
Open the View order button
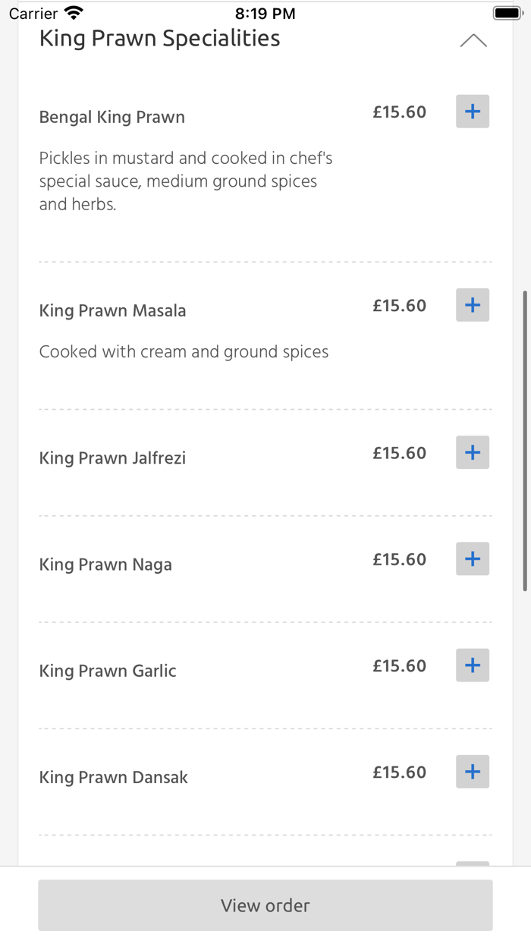pos(265,905)
